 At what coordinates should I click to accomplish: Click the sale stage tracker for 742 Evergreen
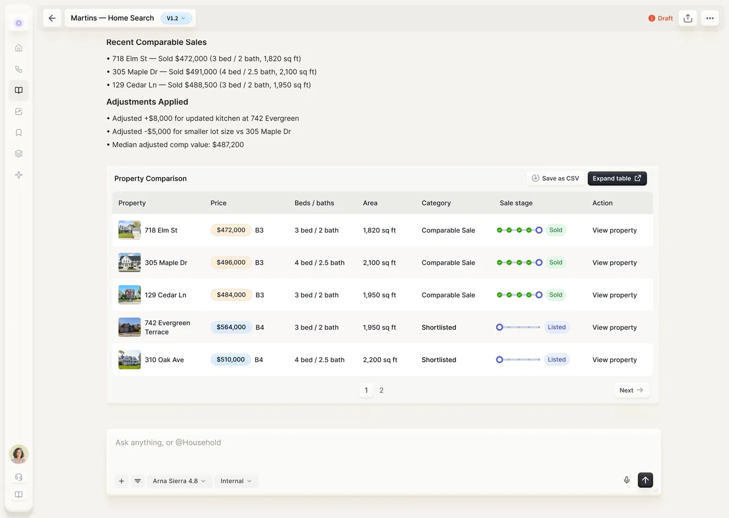pos(519,327)
